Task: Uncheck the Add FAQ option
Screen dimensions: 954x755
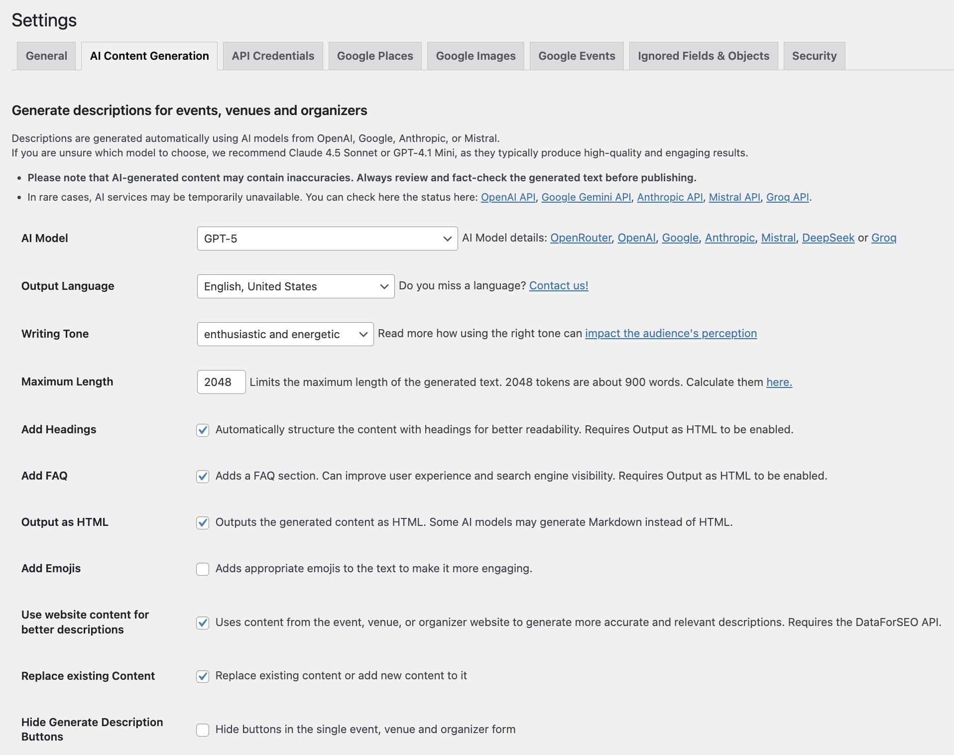Action: (x=202, y=477)
